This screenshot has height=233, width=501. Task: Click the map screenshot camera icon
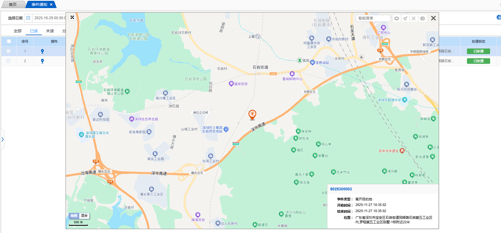[423, 18]
